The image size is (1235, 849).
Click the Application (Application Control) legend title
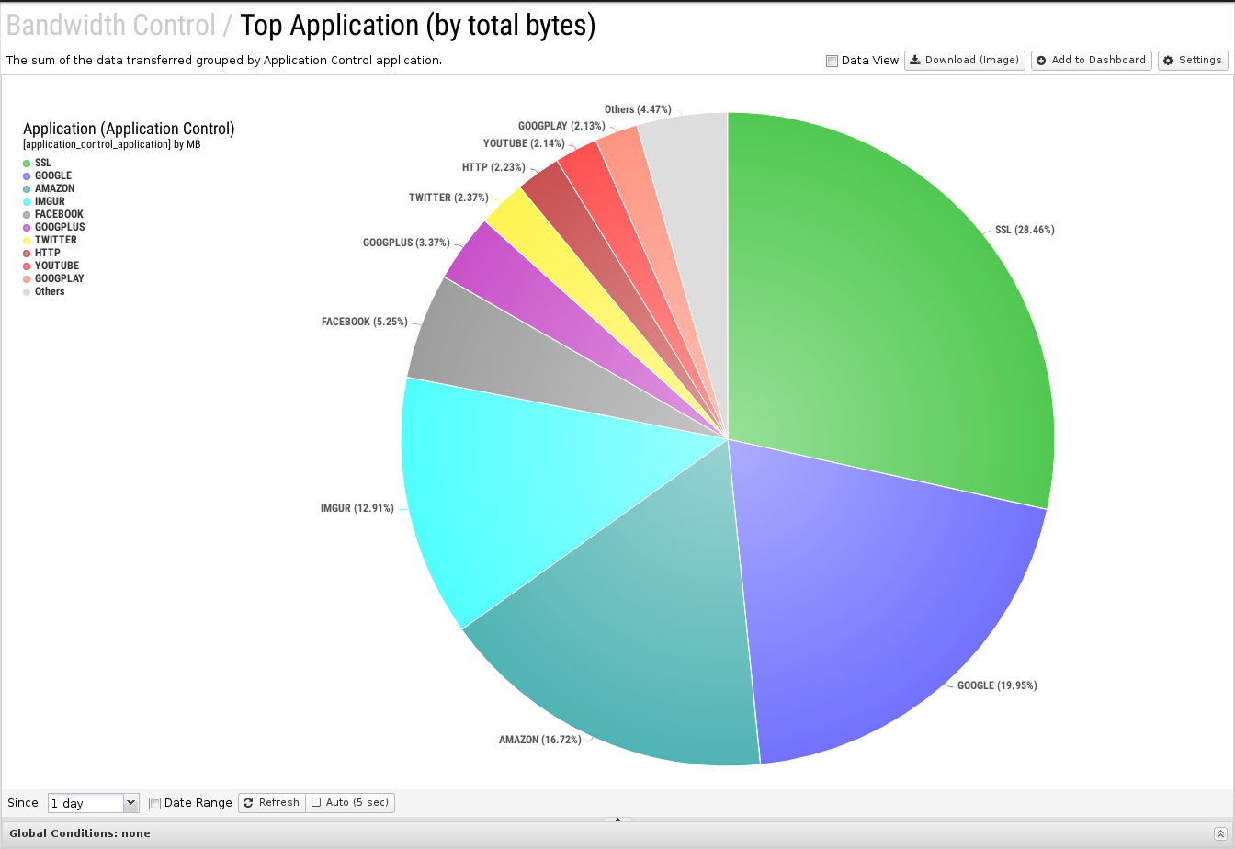(x=129, y=129)
